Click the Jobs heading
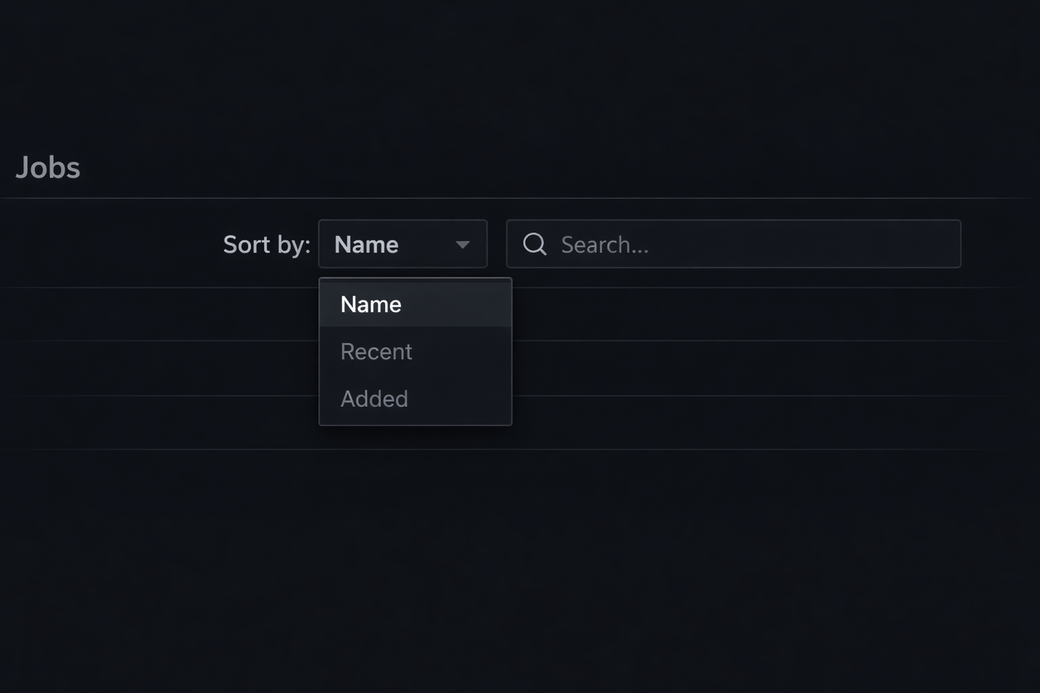 point(48,168)
